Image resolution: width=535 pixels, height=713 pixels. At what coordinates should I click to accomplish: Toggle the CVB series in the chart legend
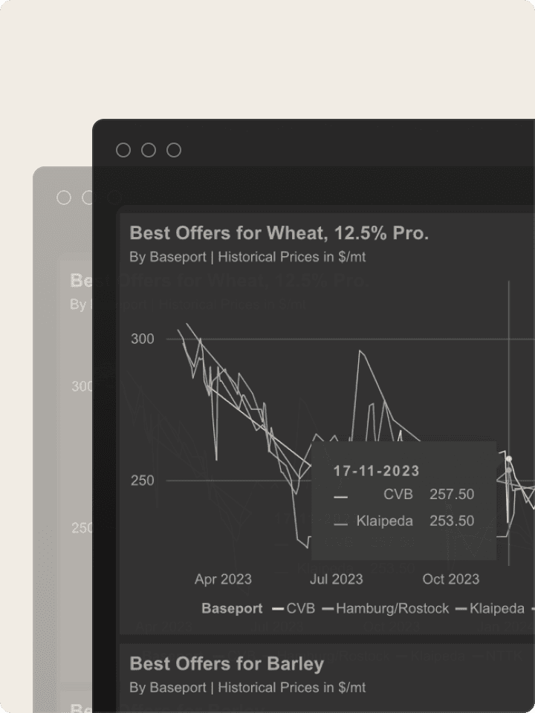pos(294,608)
